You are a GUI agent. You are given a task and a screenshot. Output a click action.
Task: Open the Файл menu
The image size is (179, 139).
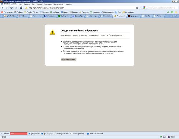20,4
